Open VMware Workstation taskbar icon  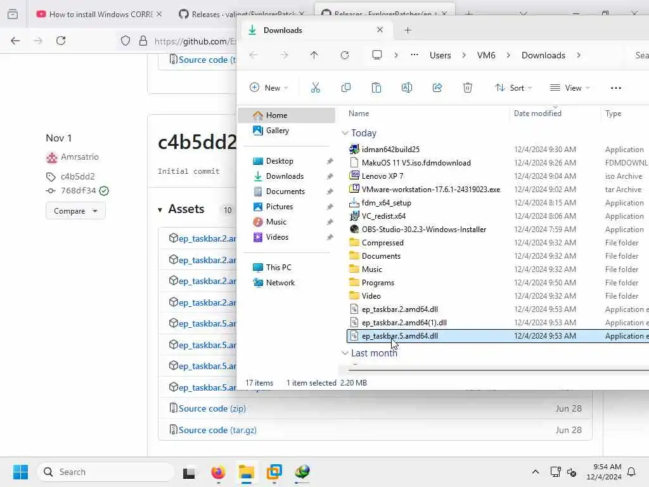pos(274,472)
